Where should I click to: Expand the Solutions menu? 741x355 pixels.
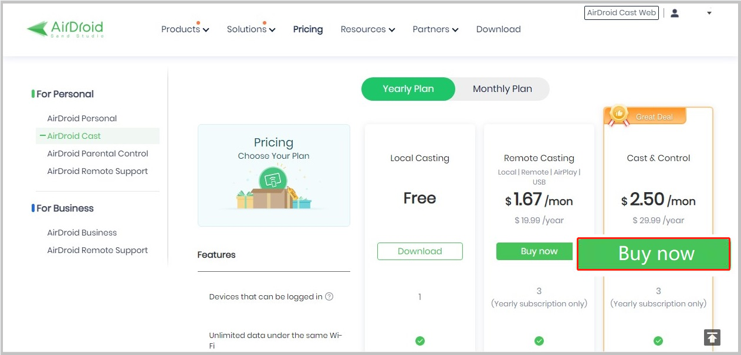point(251,29)
